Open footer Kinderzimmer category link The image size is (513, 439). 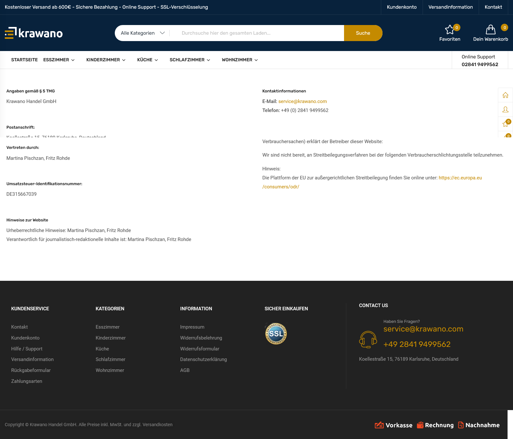pos(111,338)
